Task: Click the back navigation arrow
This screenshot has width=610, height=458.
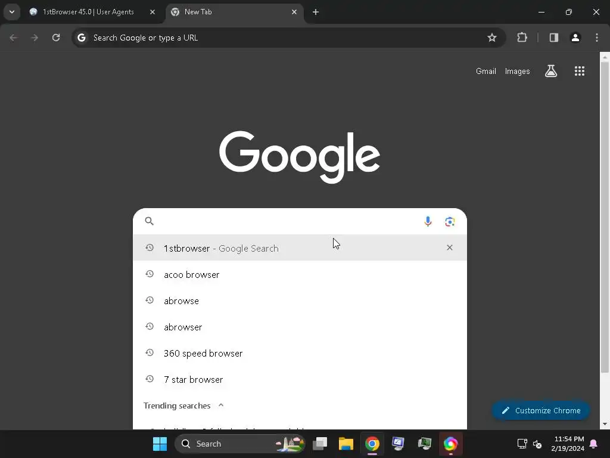Action: pos(14,38)
